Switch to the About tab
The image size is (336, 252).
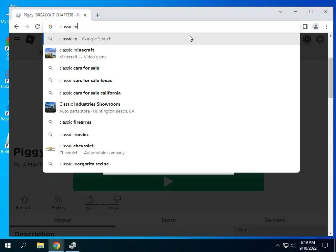click(62, 220)
